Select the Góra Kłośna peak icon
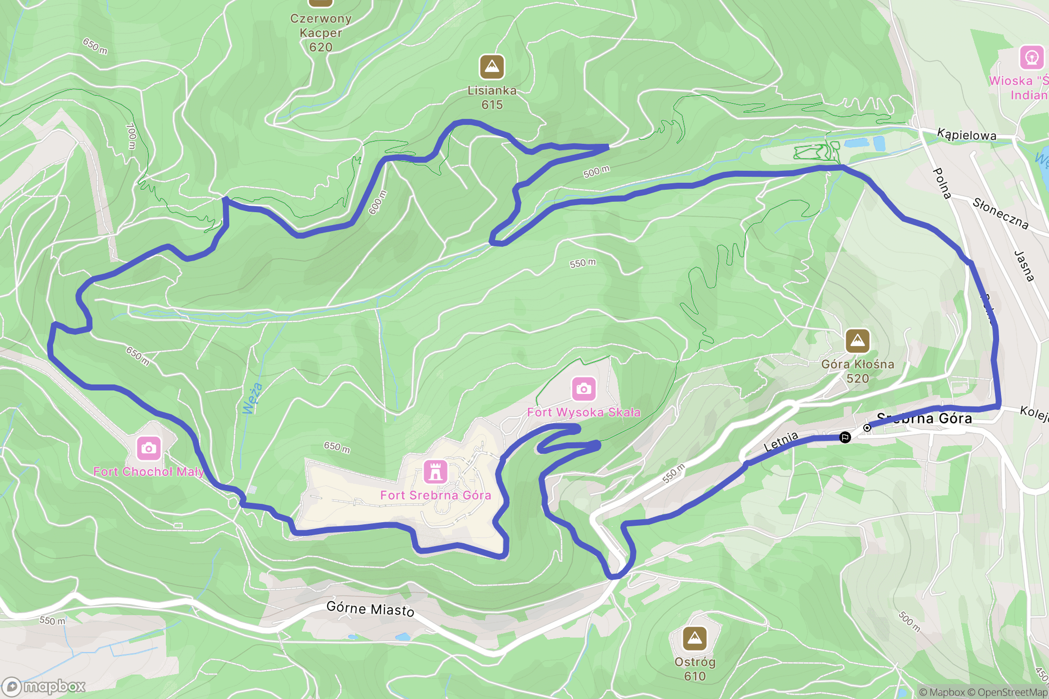 click(x=858, y=341)
